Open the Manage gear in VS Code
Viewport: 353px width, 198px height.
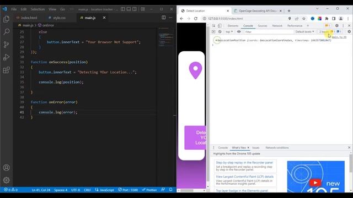click(x=6, y=180)
